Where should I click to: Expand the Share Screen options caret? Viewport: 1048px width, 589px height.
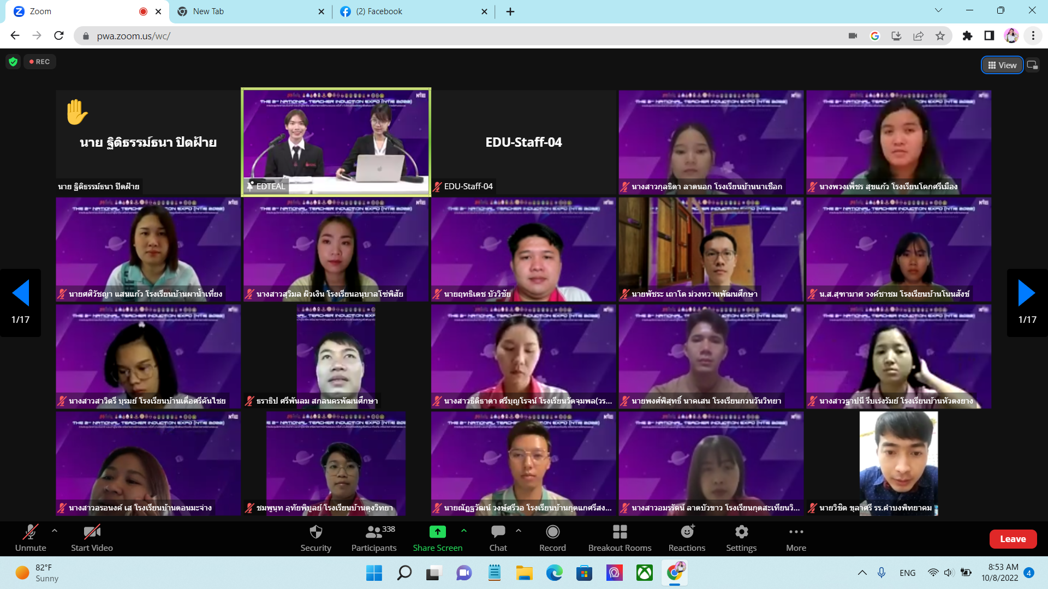pos(464,530)
